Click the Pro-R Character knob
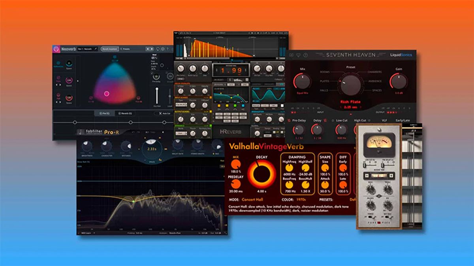This screenshot has height=266, width=474. click(x=106, y=146)
